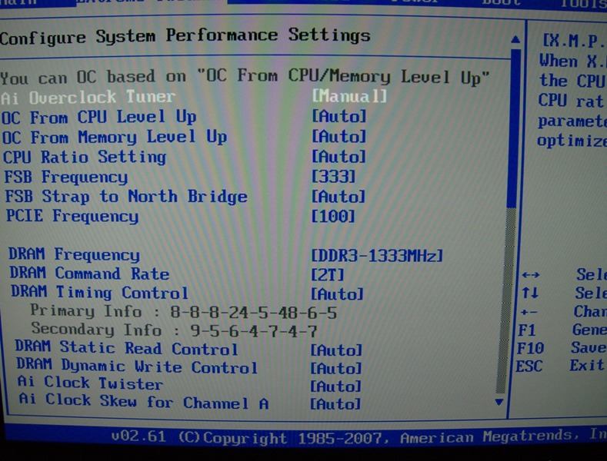Click the plus-minus key hint
The image size is (607, 461).
[528, 312]
